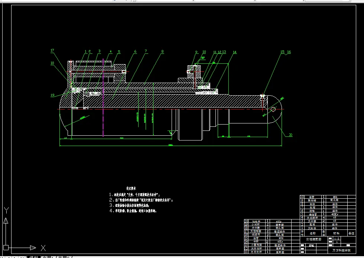Select the overall length dimension line at bottom

point(170,146)
